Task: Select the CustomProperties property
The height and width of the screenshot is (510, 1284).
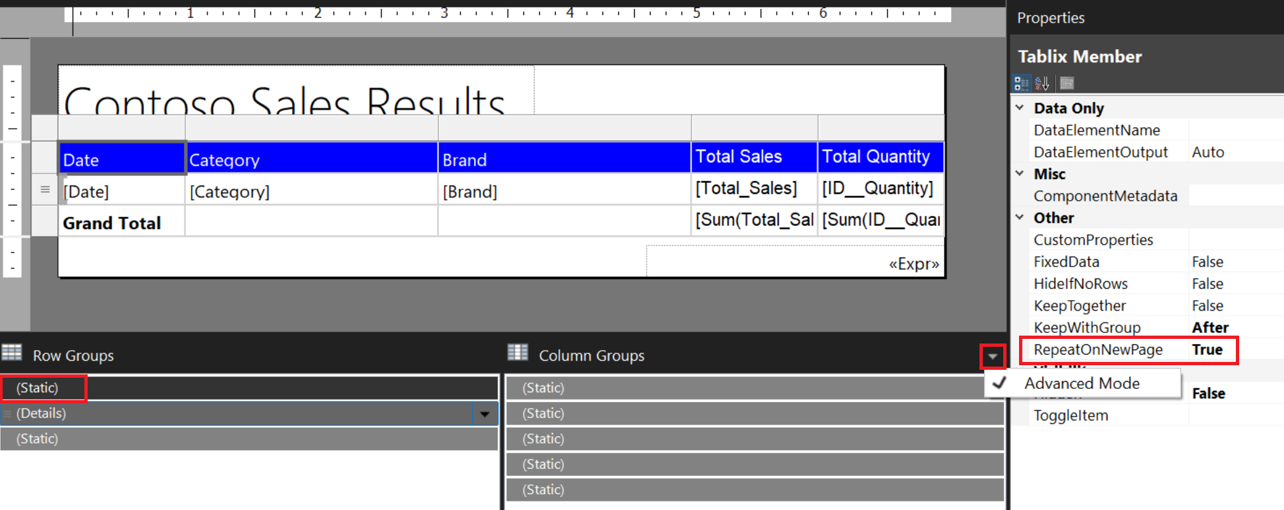Action: tap(1093, 240)
